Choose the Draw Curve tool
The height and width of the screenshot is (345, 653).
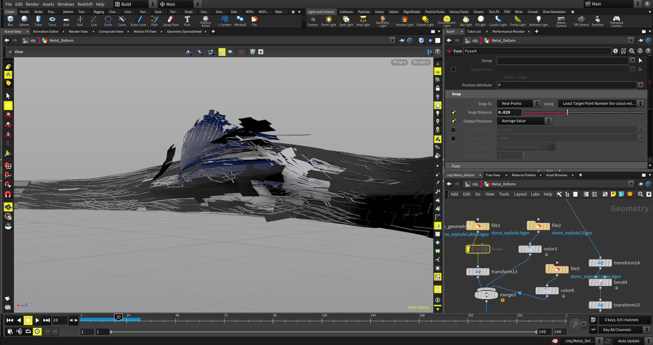[x=138, y=21]
